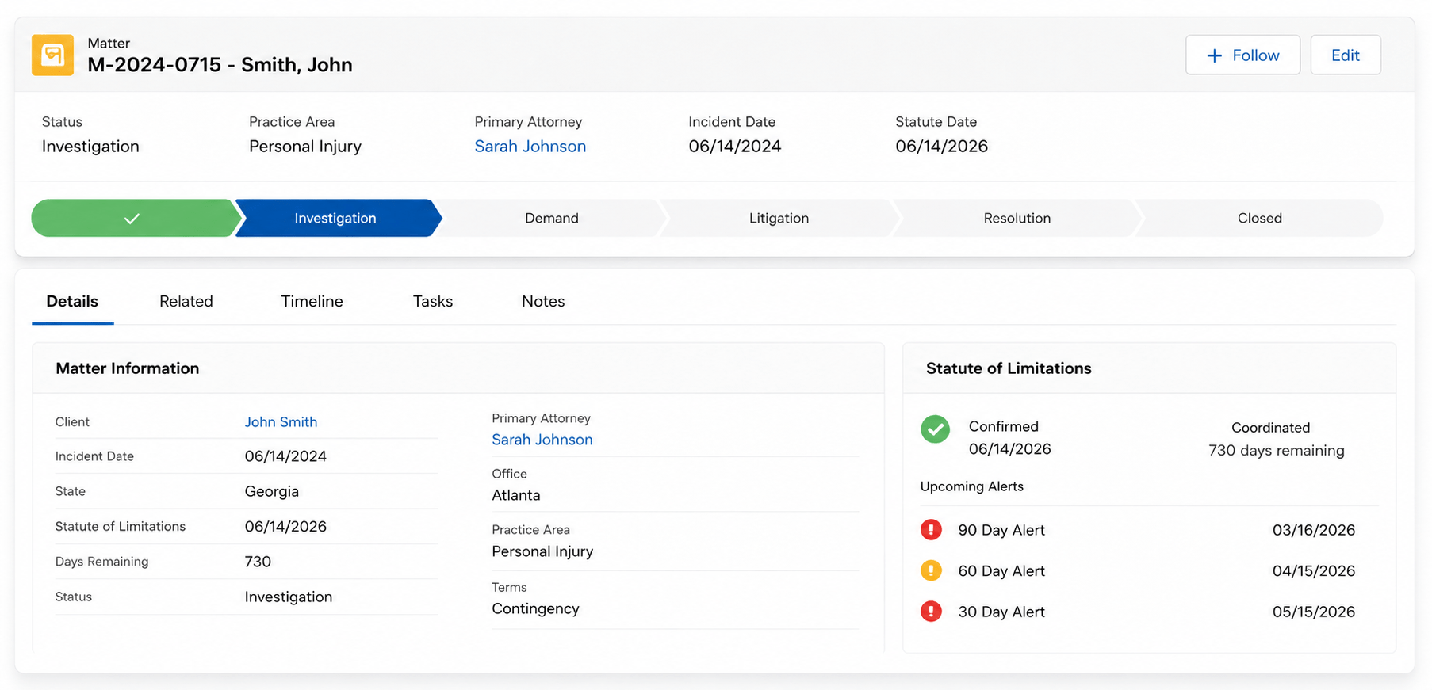Click header Incident Date 06/14/2024
This screenshot has width=1432, height=690.
point(735,147)
